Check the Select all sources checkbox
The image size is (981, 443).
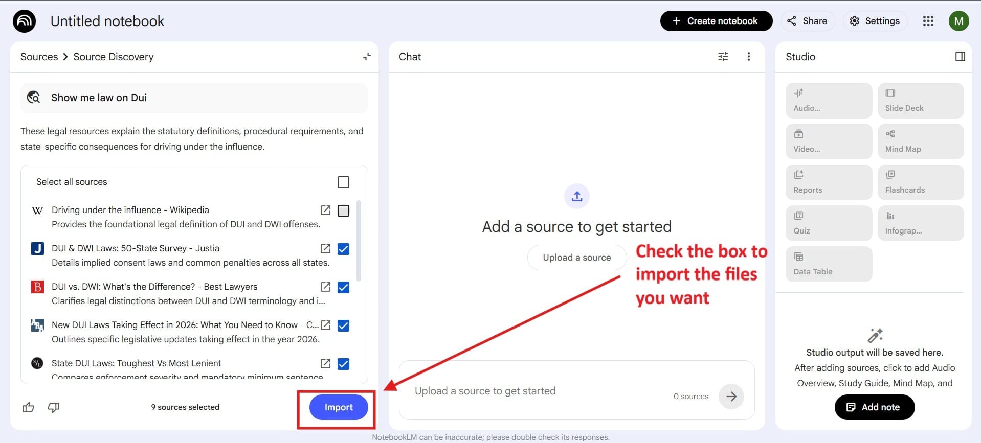coord(344,182)
